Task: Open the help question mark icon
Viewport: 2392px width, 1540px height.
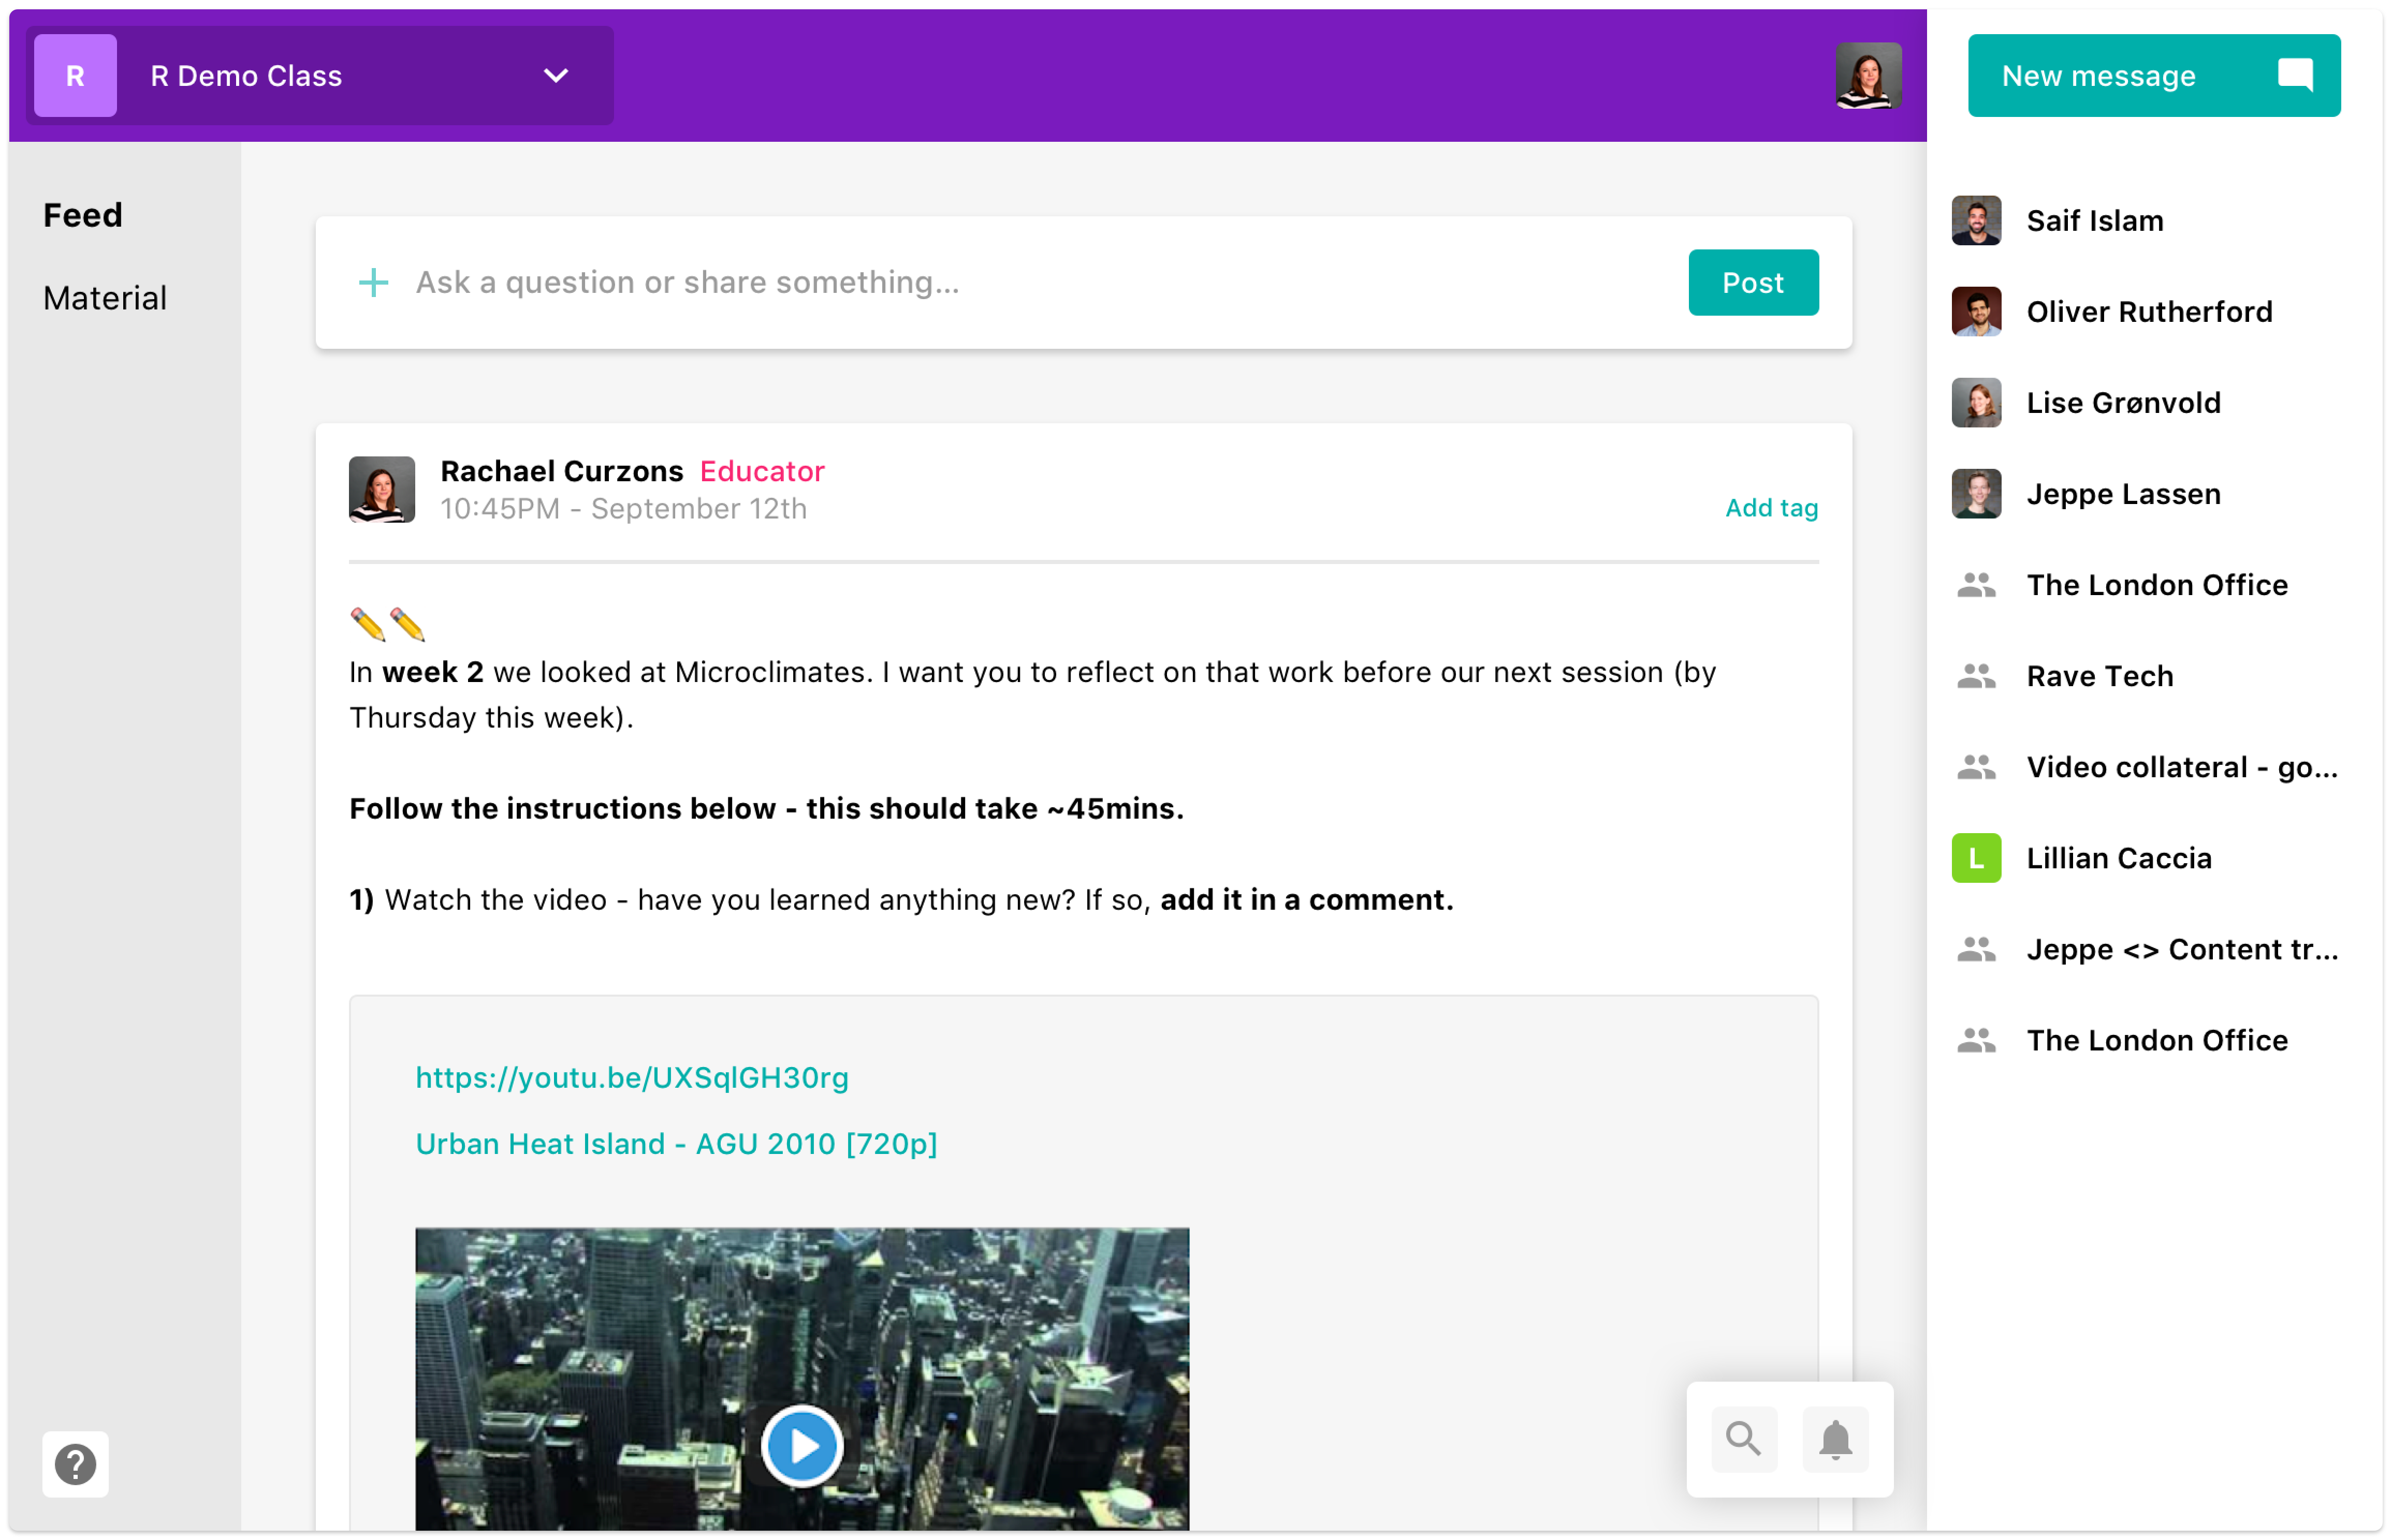Action: [x=75, y=1464]
